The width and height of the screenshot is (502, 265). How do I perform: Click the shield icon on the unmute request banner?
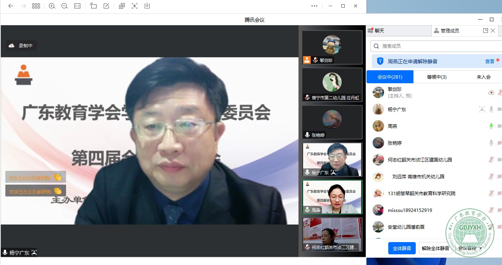pos(380,61)
